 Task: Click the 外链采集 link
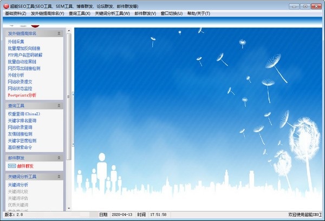pyautogui.click(x=16, y=42)
